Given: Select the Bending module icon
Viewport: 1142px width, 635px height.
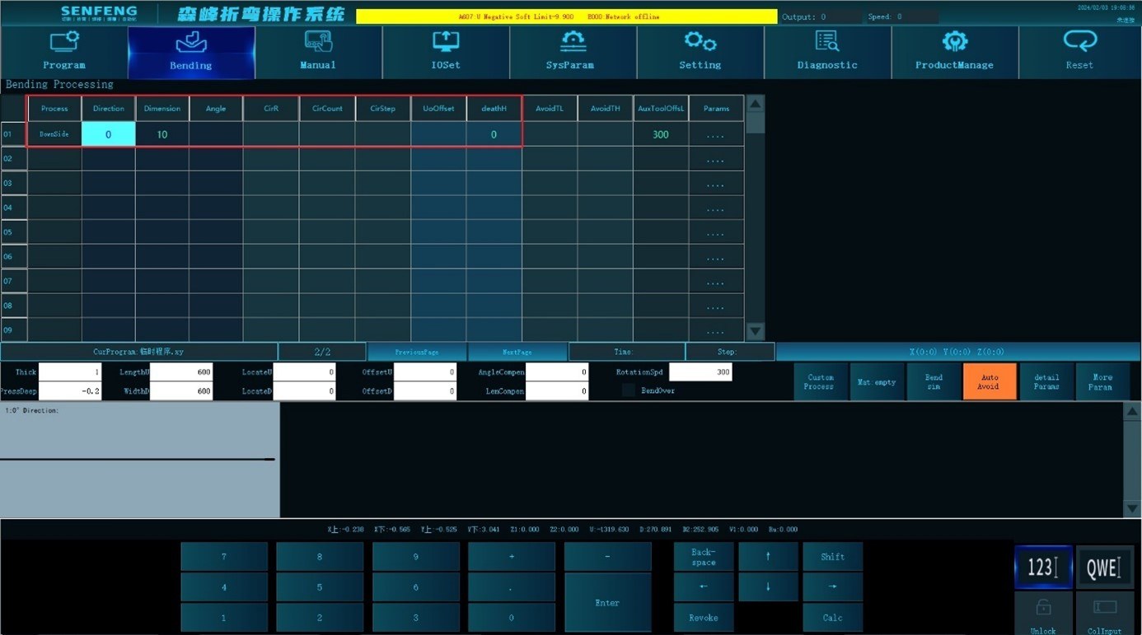Looking at the screenshot, I should pos(191,51).
